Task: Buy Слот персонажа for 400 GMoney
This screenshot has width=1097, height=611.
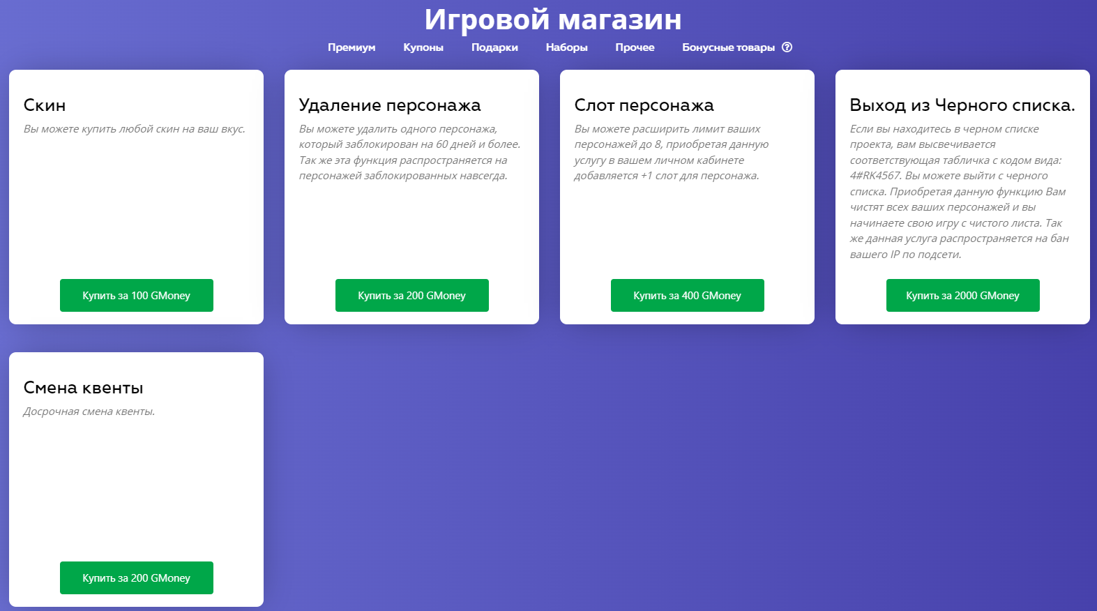Action: click(x=687, y=296)
